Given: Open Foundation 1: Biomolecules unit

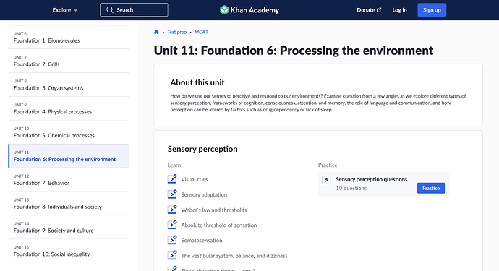Looking at the screenshot, I should point(69,37).
